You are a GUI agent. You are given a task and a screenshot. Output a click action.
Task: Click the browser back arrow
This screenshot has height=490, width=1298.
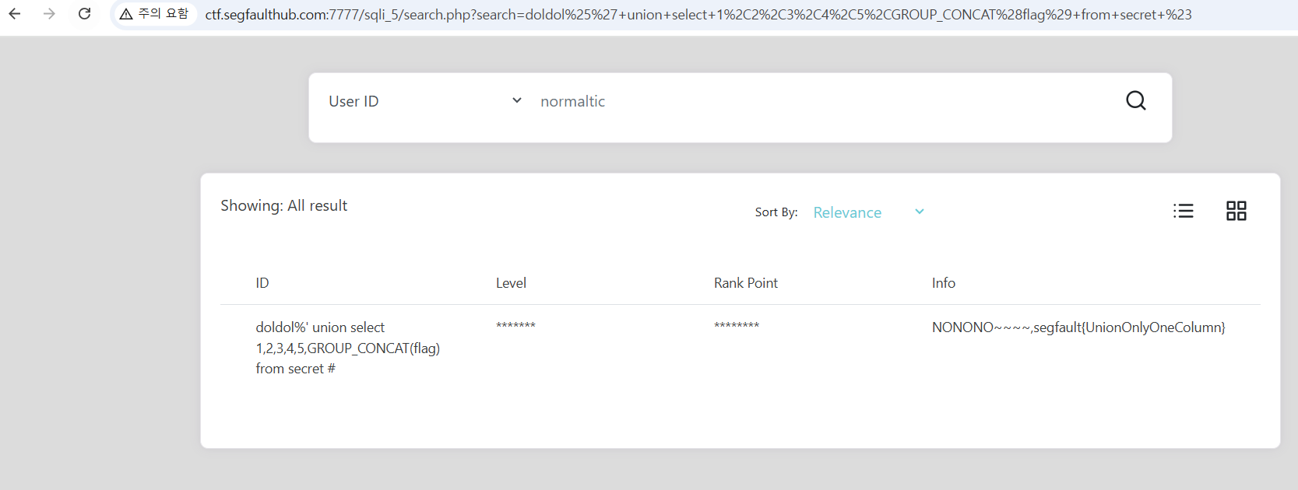pos(15,14)
